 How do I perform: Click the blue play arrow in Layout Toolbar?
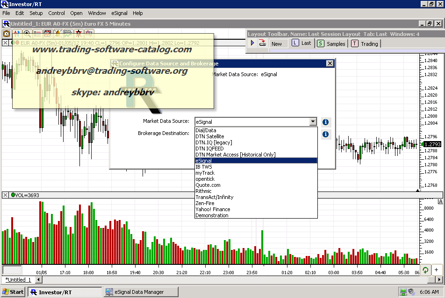coord(252,43)
